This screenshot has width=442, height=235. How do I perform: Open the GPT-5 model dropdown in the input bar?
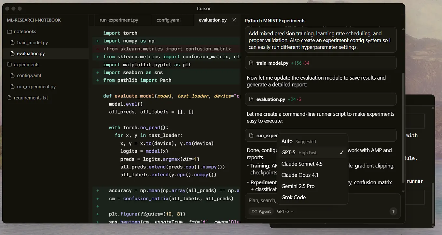285,211
